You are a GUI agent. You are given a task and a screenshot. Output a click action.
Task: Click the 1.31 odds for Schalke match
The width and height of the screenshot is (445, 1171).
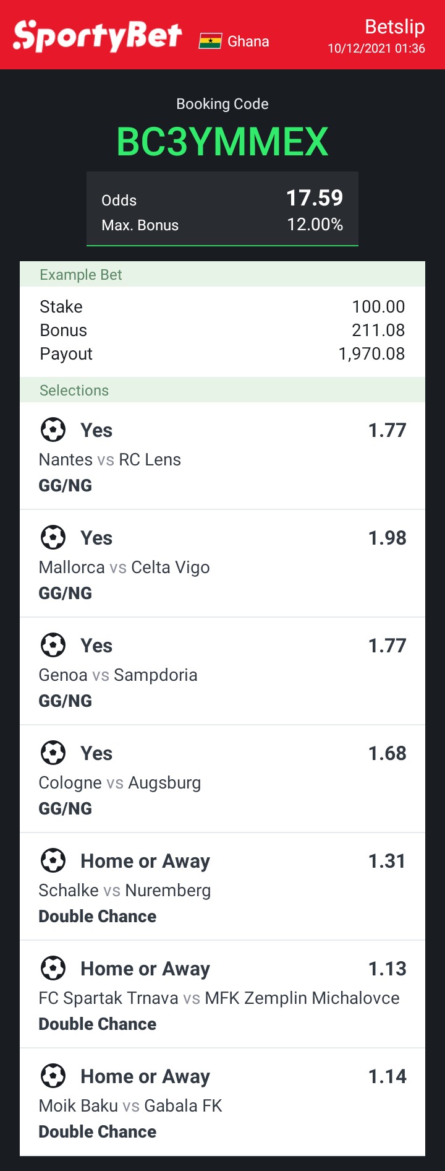(x=387, y=861)
